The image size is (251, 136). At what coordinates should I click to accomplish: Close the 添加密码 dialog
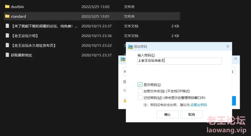(228, 46)
